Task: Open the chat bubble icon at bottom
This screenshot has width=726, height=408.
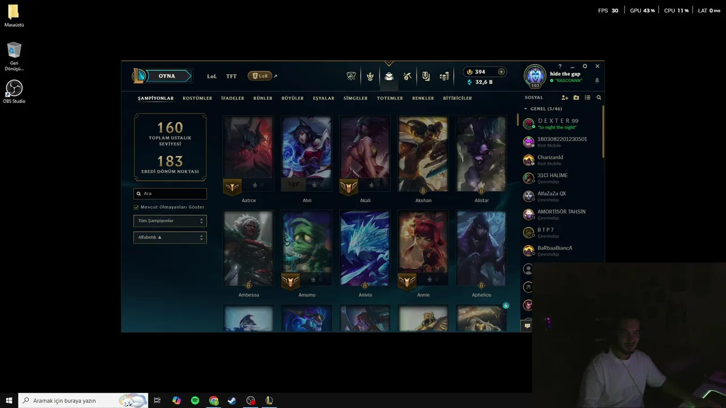Action: pos(527,326)
